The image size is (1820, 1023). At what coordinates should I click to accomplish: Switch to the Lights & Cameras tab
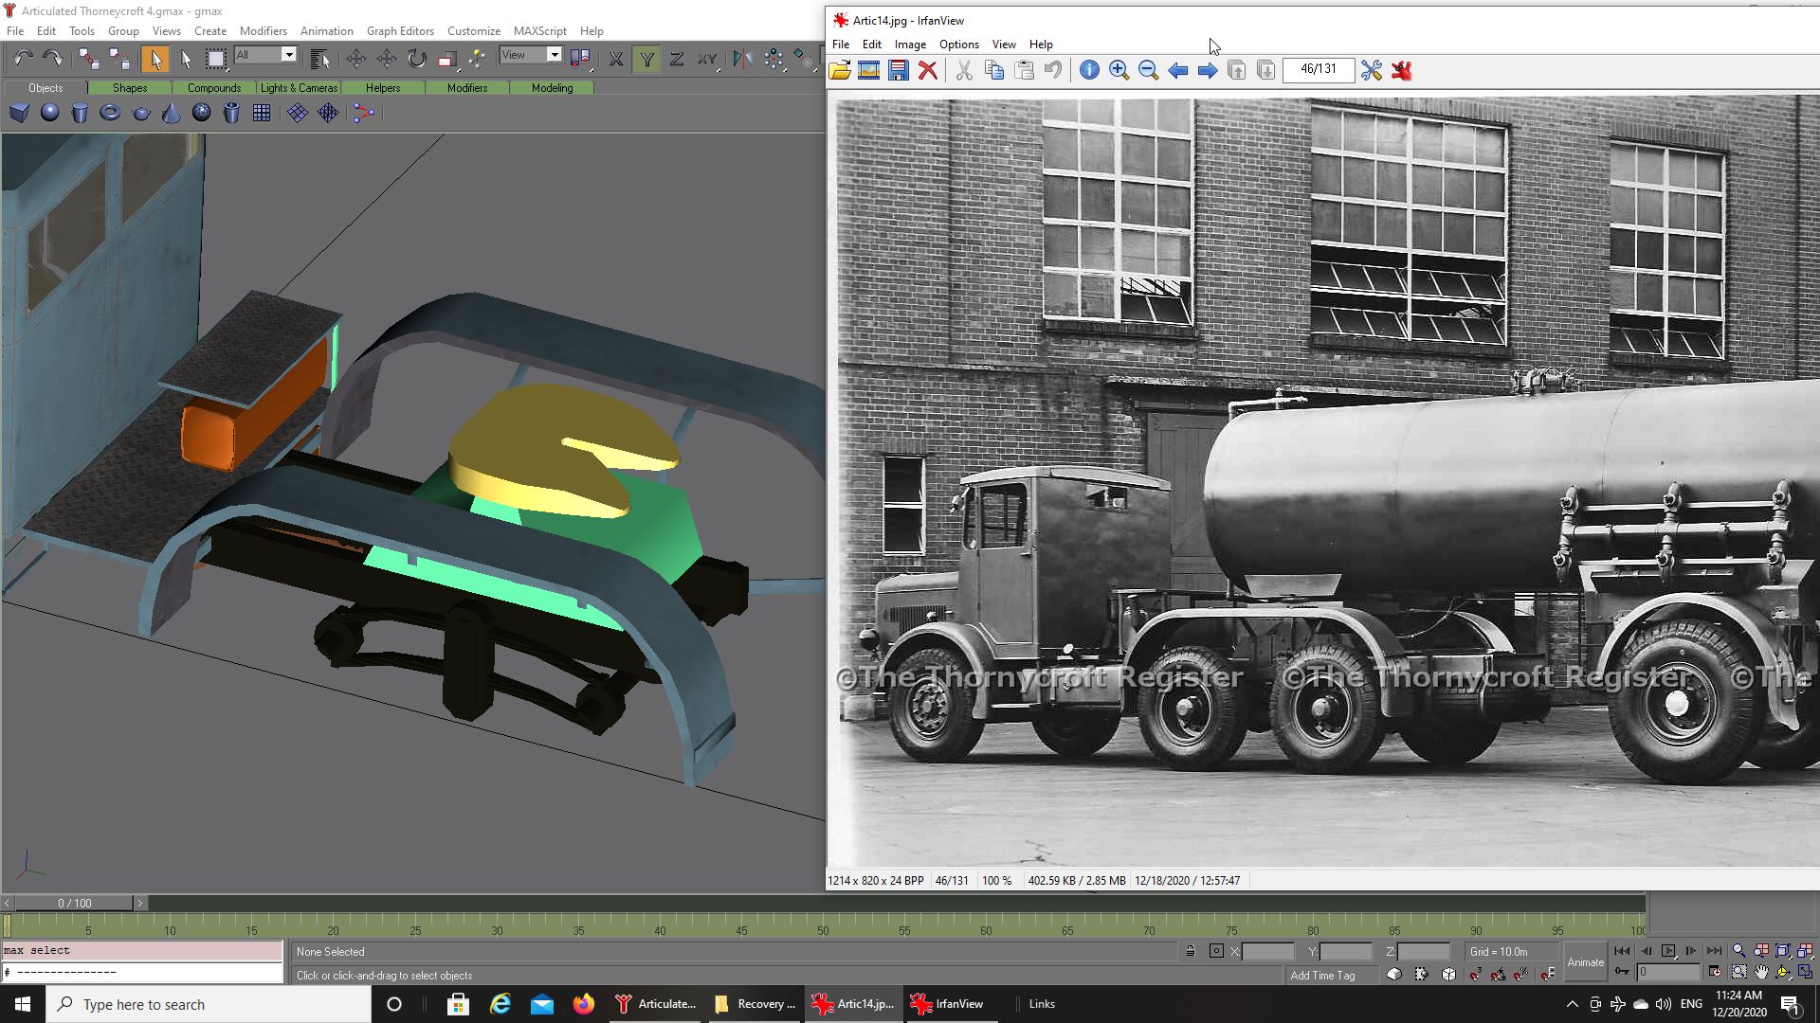(x=299, y=88)
